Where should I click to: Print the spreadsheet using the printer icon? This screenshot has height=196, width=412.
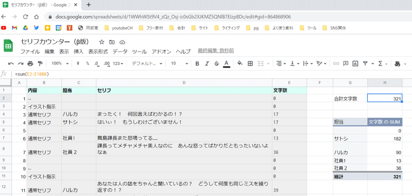point(30,63)
